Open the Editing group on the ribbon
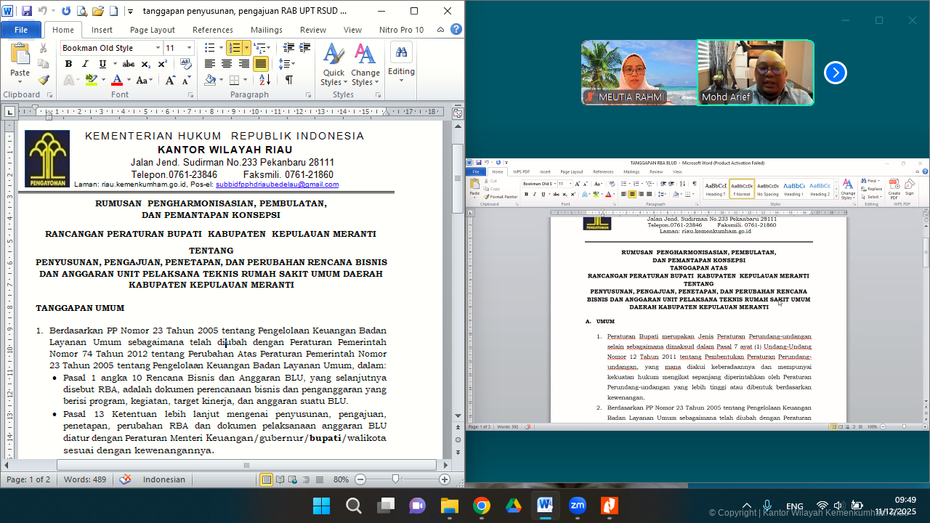This screenshot has width=930, height=523. pos(400,69)
